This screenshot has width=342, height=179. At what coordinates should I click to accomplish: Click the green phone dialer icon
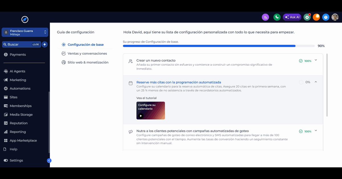click(277, 17)
